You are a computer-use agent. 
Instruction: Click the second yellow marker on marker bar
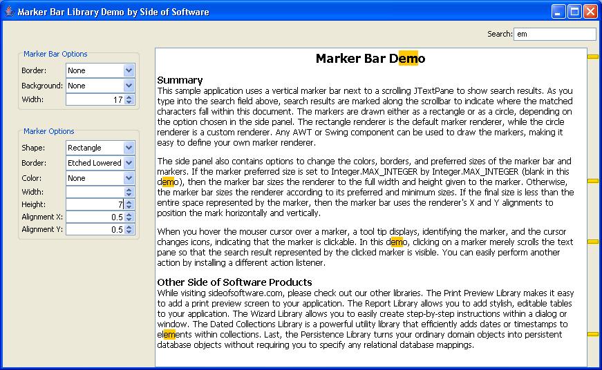[x=593, y=181]
